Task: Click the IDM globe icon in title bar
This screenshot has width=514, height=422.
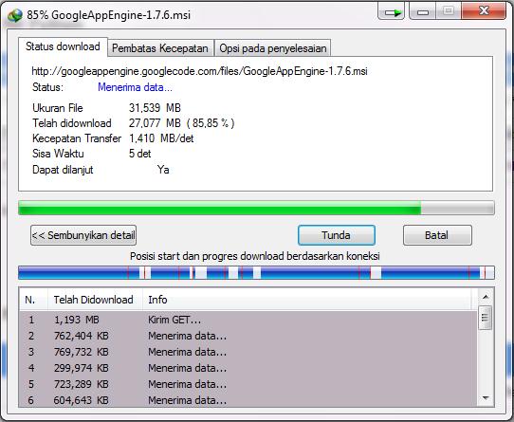Action: pyautogui.click(x=15, y=15)
